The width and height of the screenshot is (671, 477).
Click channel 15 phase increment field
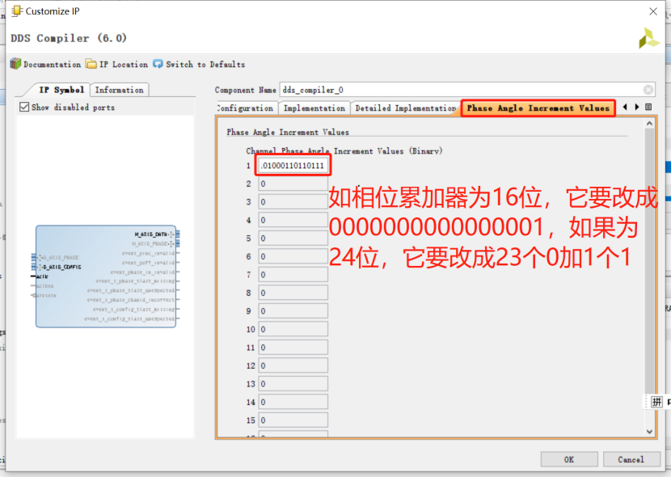293,420
